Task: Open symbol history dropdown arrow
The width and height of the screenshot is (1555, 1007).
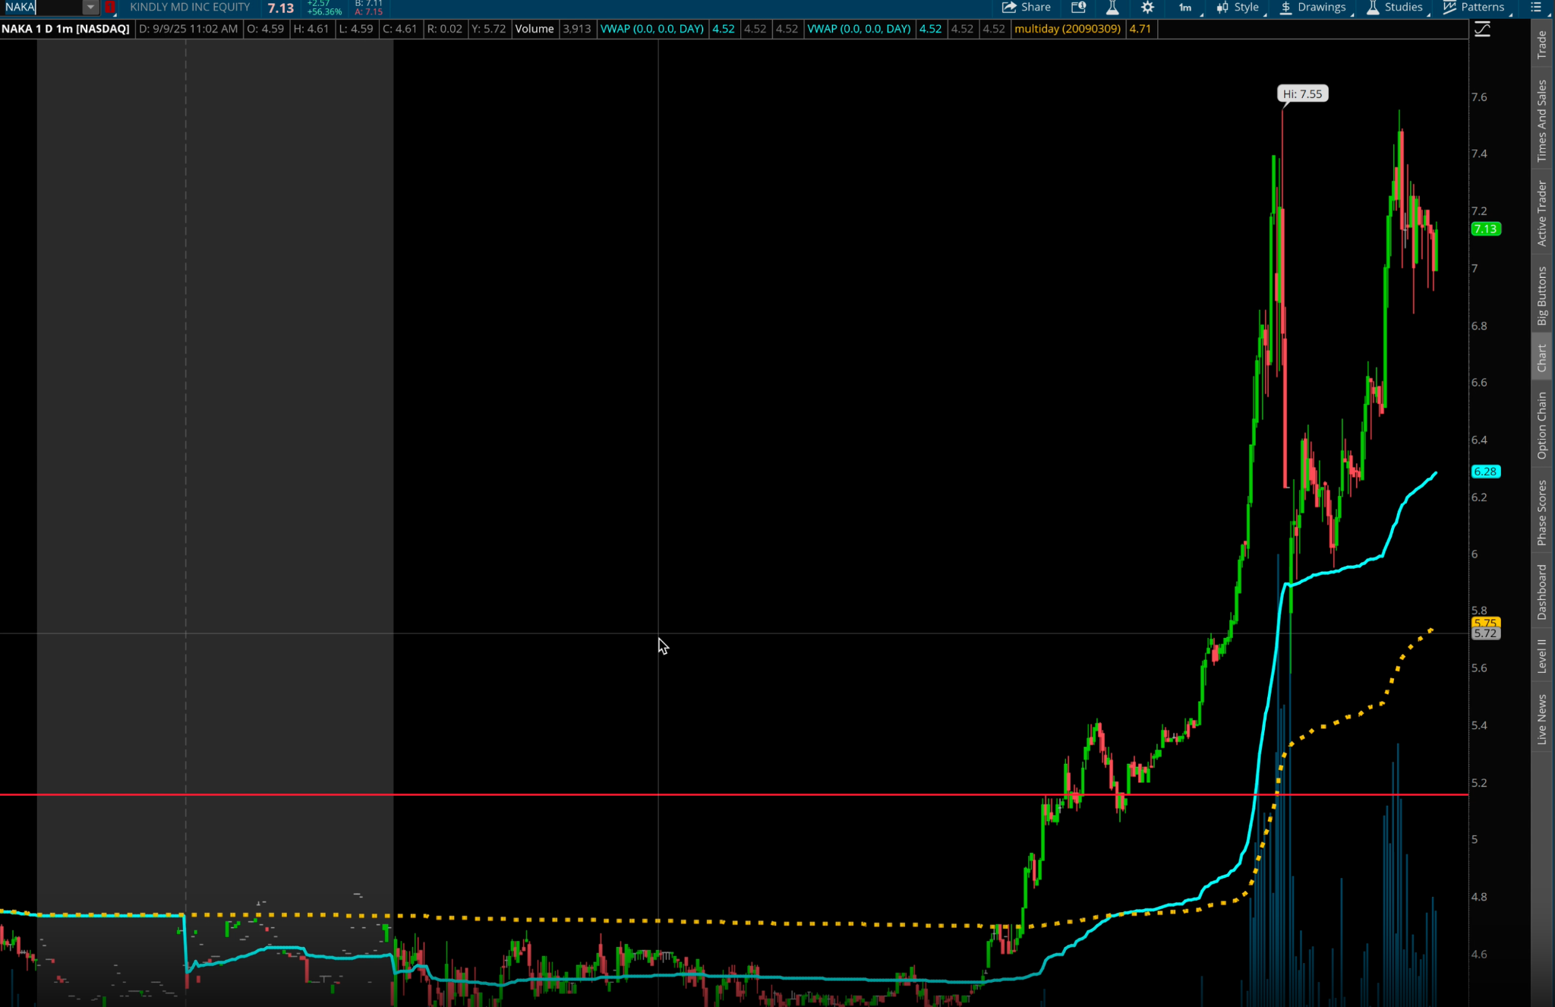Action: [x=90, y=8]
